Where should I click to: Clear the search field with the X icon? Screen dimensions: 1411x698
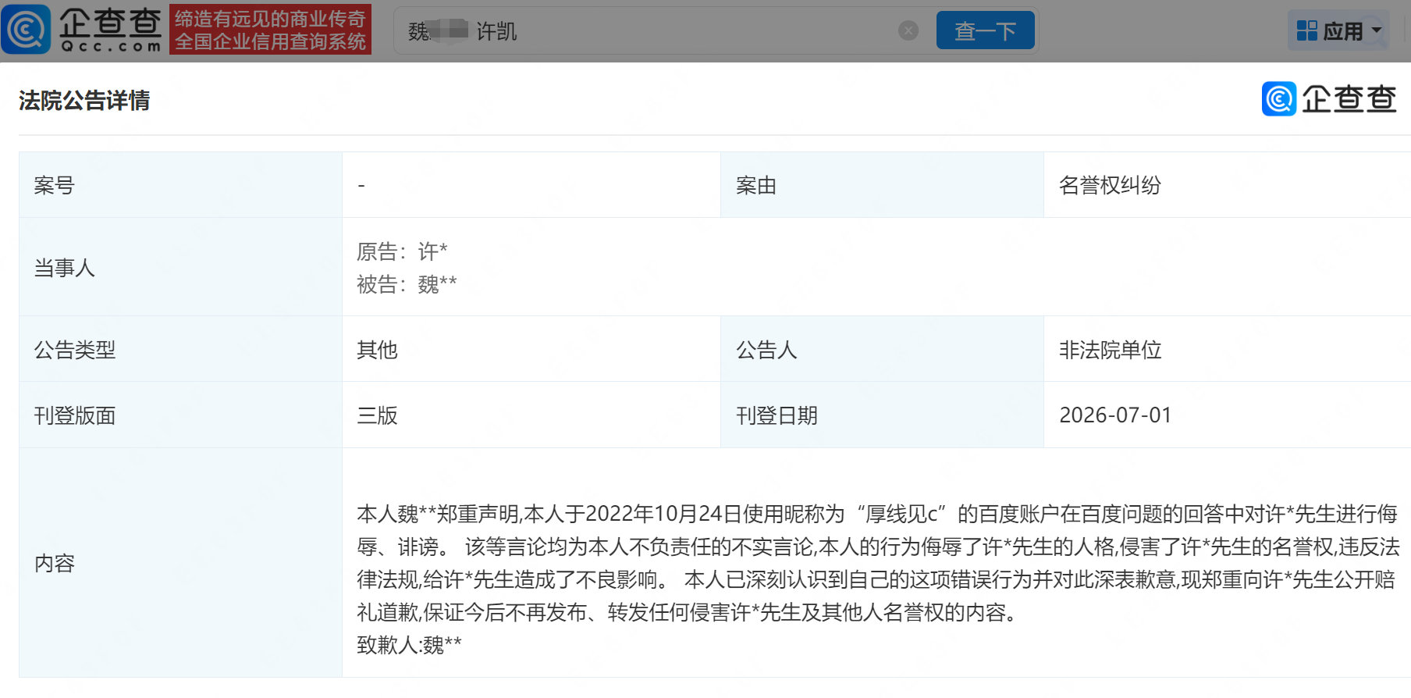coord(908,30)
